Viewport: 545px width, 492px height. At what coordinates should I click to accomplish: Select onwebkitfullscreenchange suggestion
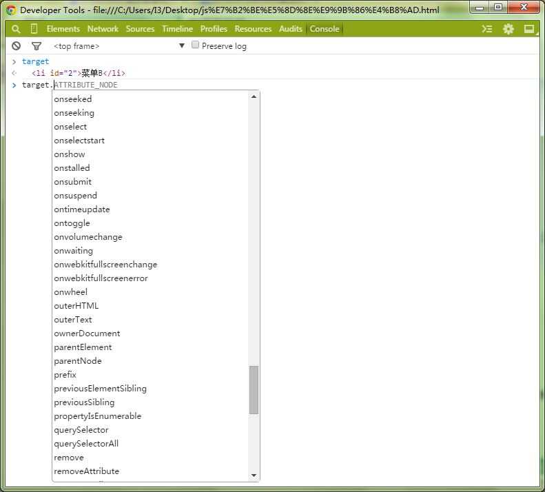click(x=105, y=265)
